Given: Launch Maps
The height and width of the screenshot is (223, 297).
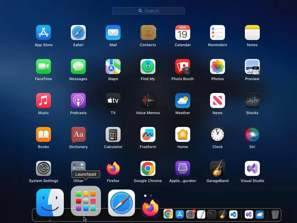Looking at the screenshot, I should (113, 66).
